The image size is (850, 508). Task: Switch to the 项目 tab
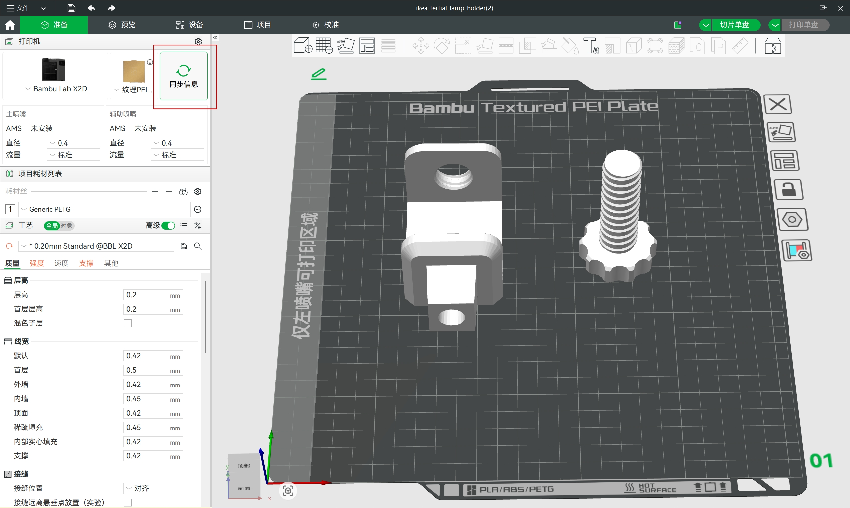coord(257,25)
